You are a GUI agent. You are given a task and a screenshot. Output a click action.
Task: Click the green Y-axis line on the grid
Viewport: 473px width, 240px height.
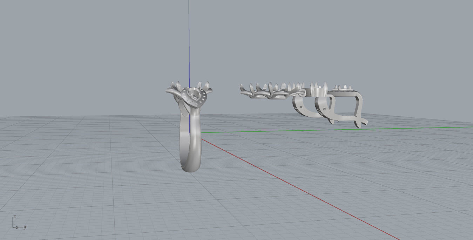tap(337, 130)
